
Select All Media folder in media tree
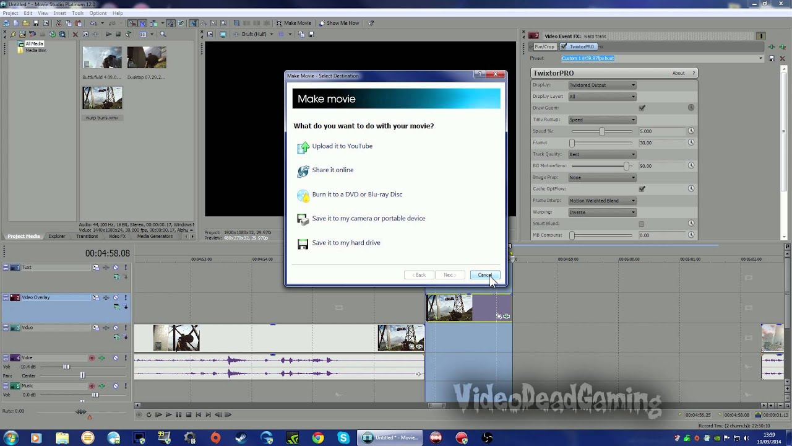click(x=34, y=44)
